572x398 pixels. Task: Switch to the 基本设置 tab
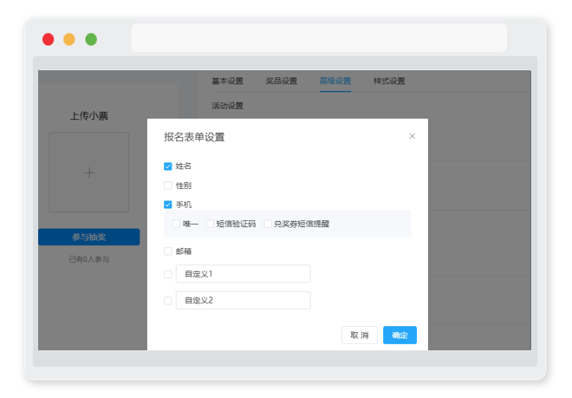[227, 81]
